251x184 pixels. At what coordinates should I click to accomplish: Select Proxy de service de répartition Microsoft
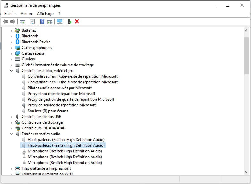coord(62,105)
